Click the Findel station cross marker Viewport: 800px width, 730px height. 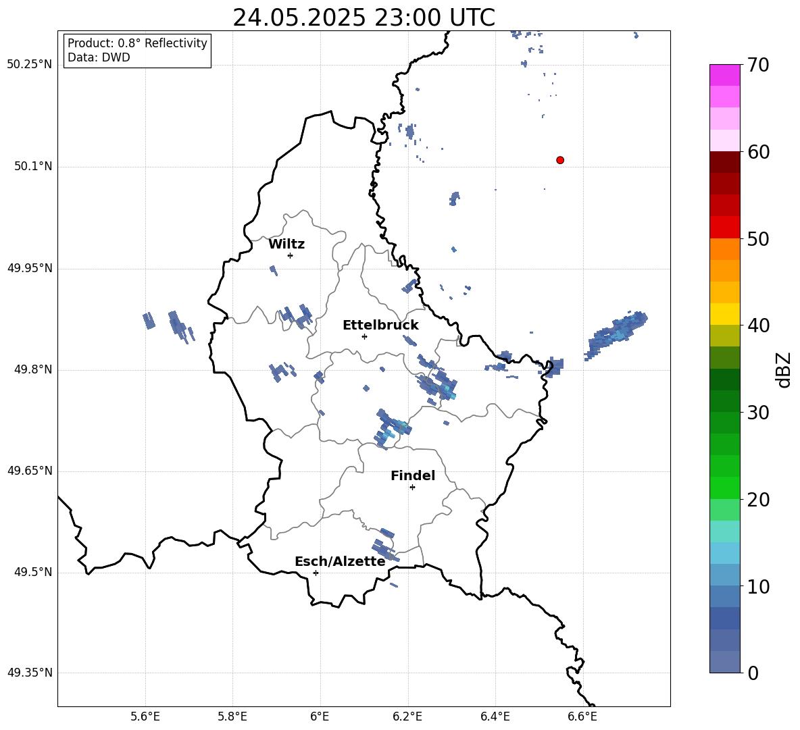[412, 488]
